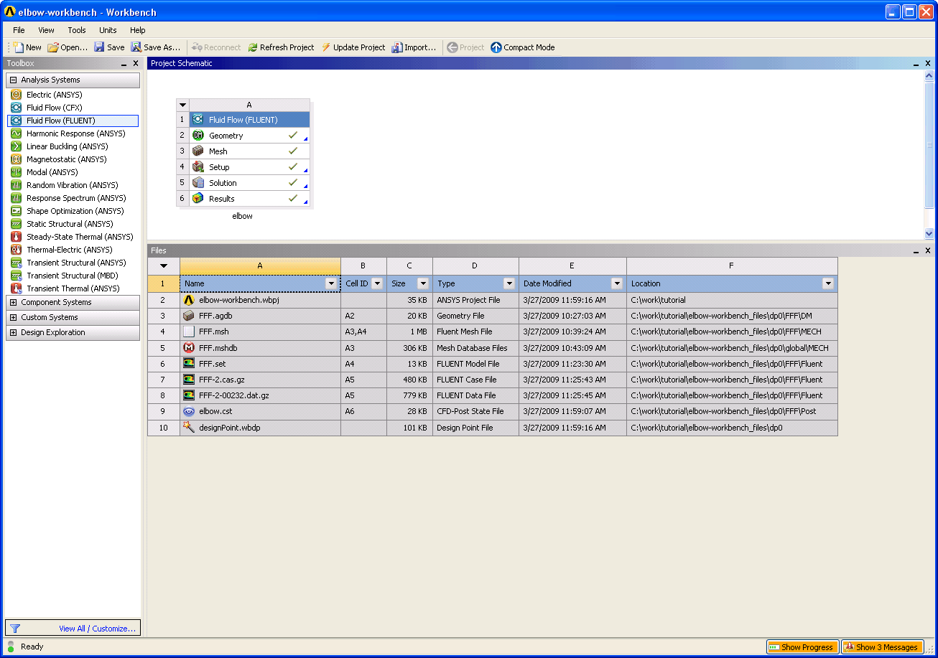Close the Toolbox panel
The height and width of the screenshot is (658, 938).
click(136, 63)
